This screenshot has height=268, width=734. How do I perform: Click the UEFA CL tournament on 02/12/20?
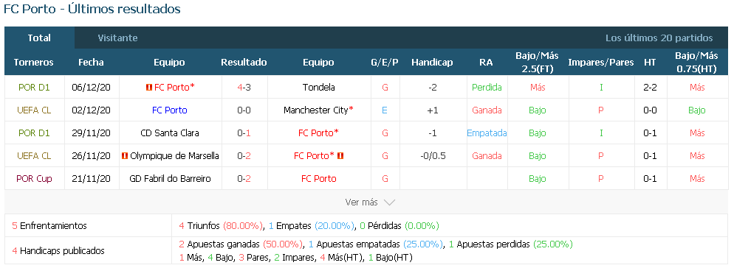coord(34,110)
